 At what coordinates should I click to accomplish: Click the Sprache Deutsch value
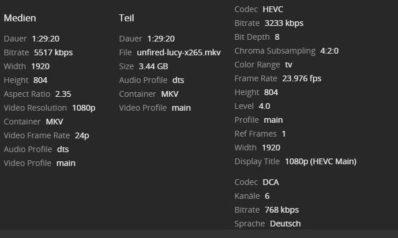point(285,224)
